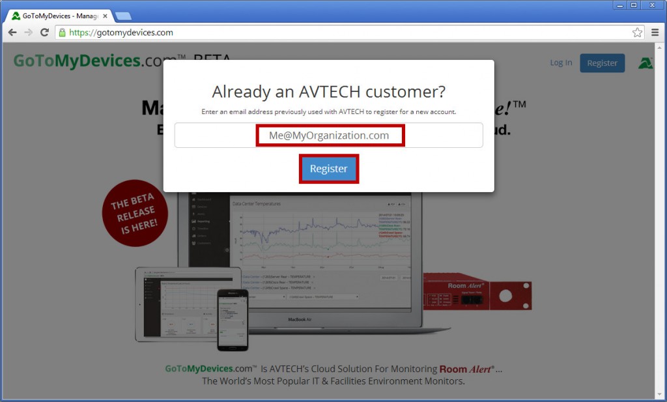Click the red BETA RELEASE badge

135,214
